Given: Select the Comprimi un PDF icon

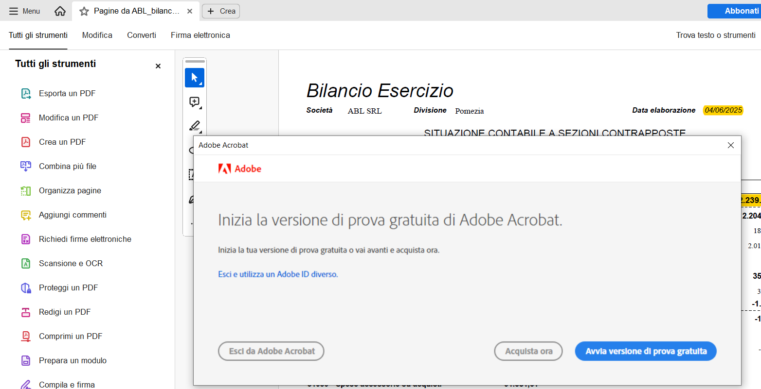Looking at the screenshot, I should [x=26, y=337].
